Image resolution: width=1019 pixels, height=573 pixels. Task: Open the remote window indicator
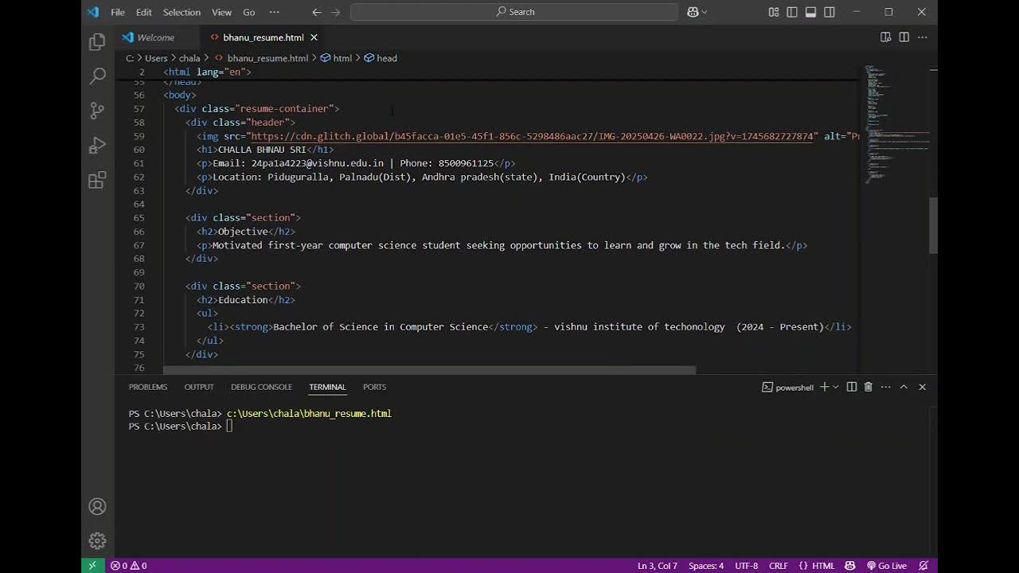(x=92, y=566)
